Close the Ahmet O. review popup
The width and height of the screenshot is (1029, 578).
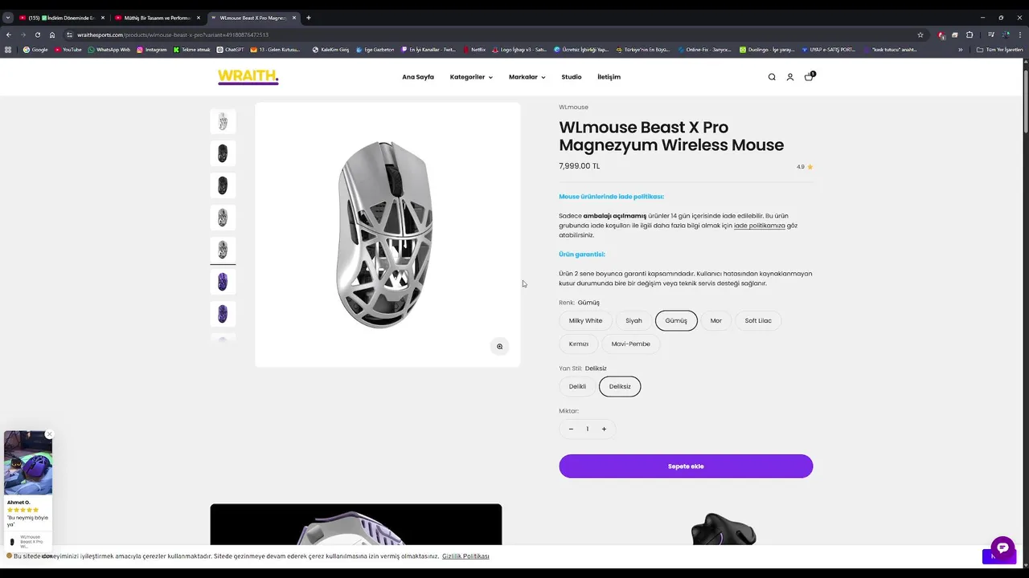tap(49, 434)
